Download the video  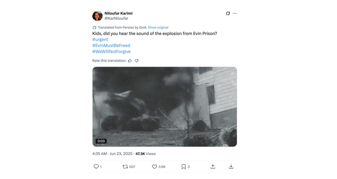pyautogui.click(x=231, y=167)
